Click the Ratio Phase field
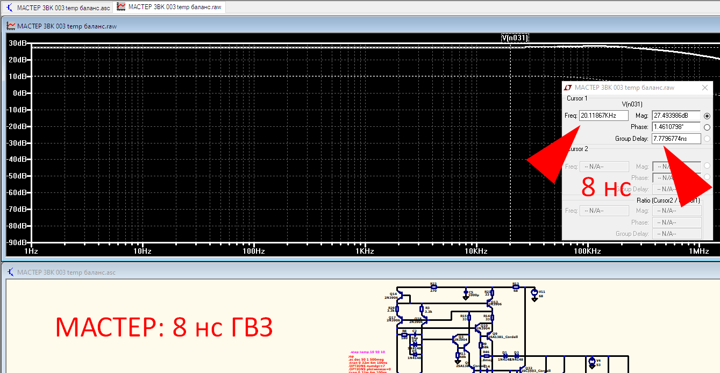This screenshot has width=720, height=373. (676, 223)
